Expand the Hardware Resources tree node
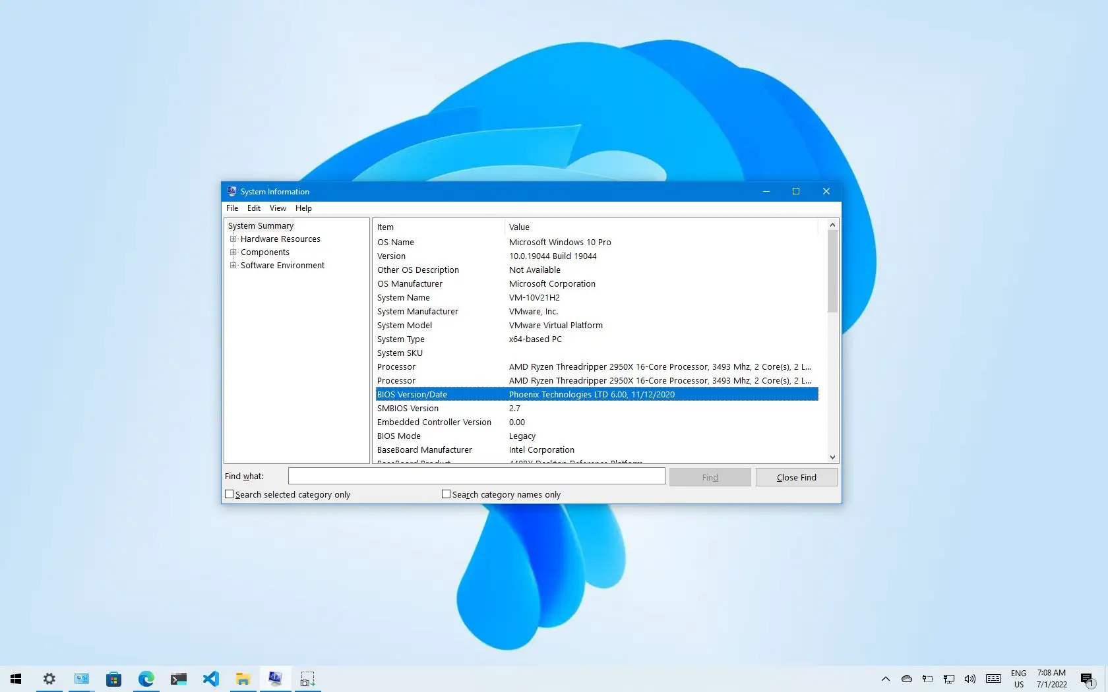 (x=233, y=239)
